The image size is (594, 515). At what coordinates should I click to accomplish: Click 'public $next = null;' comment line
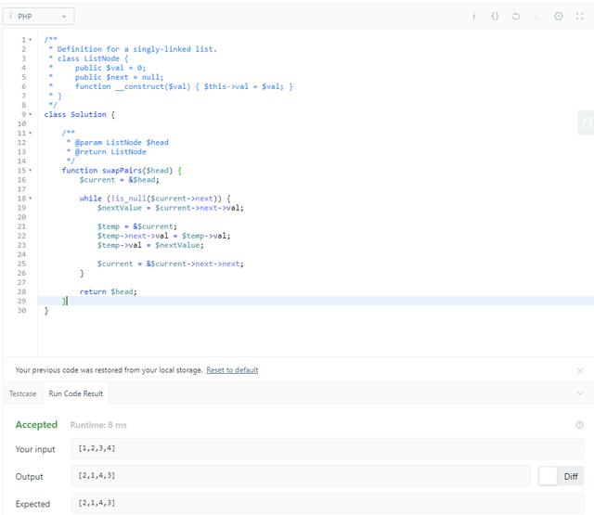[x=120, y=77]
